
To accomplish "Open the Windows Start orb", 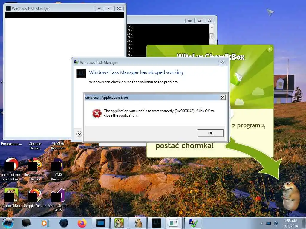I will point(8,223).
